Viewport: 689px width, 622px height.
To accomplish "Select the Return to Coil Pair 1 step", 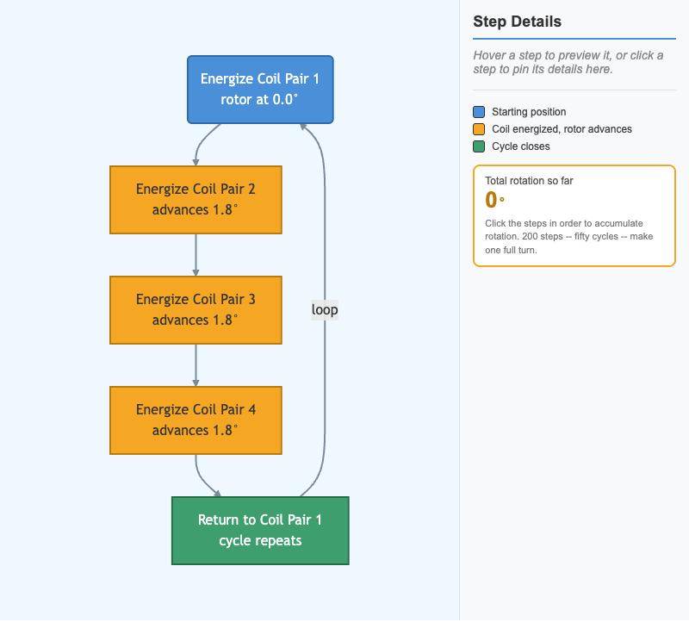I will [x=260, y=531].
